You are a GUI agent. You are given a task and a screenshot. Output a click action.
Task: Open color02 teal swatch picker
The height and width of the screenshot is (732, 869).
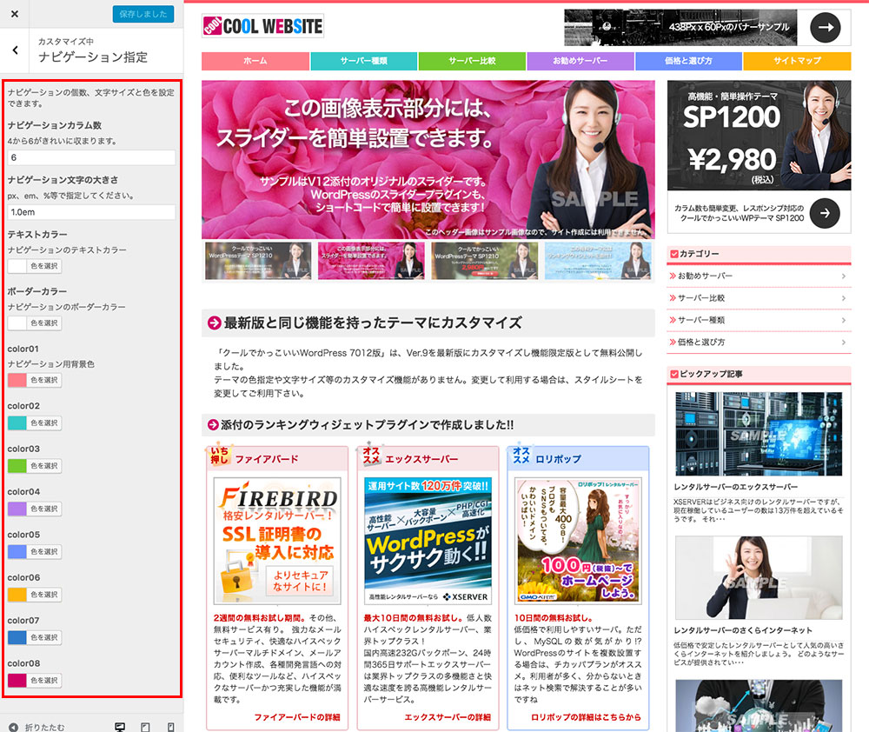pyautogui.click(x=35, y=423)
